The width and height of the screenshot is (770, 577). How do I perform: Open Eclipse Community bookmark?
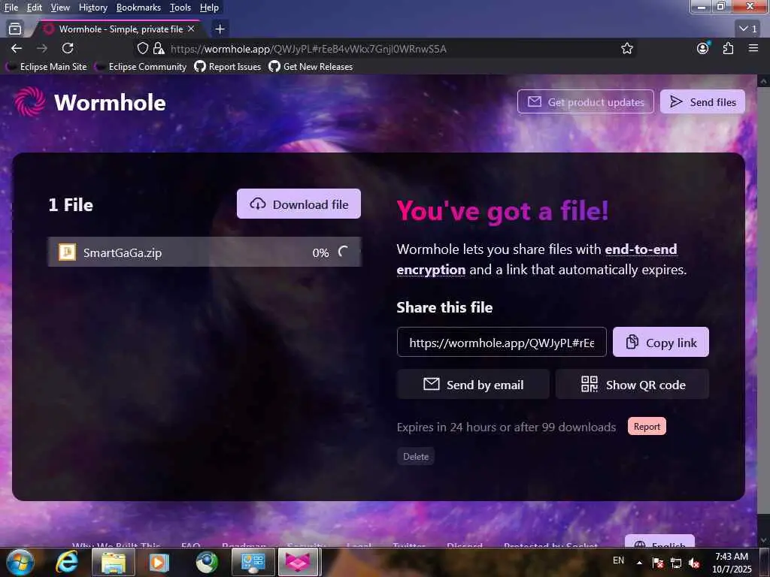141,67
